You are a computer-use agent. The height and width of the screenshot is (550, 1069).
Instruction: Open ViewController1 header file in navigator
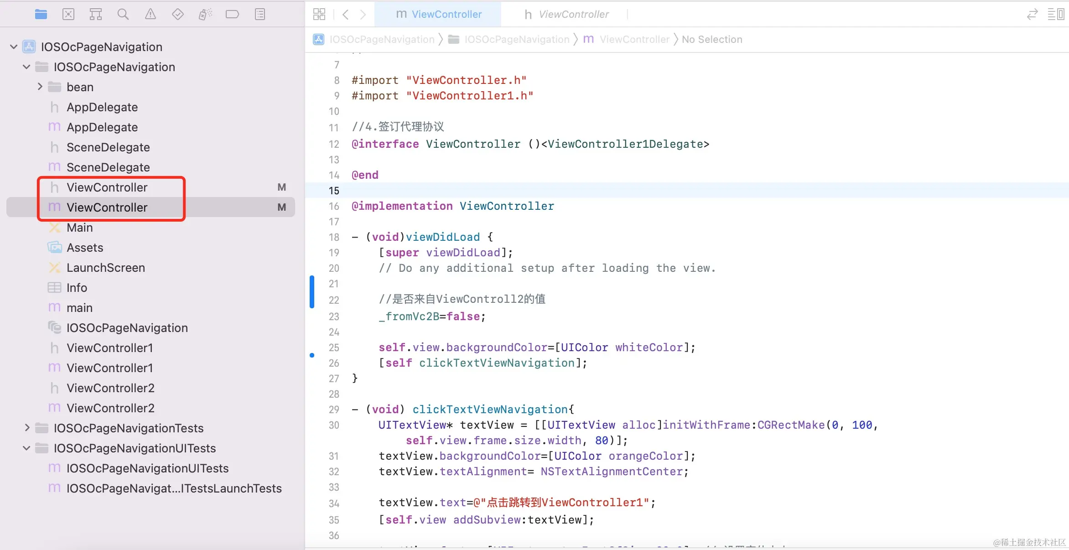[x=109, y=348]
